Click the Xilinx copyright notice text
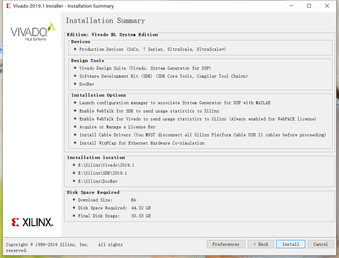This screenshot has width=339, height=258. tap(64, 247)
